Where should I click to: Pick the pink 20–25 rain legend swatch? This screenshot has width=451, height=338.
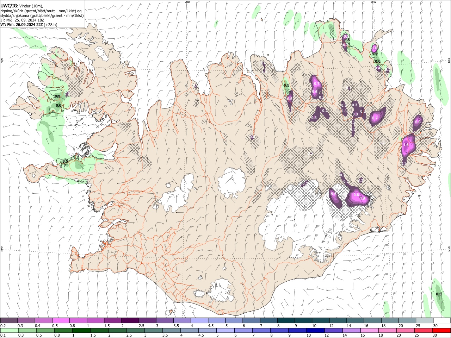pyautogui.click(x=405, y=330)
